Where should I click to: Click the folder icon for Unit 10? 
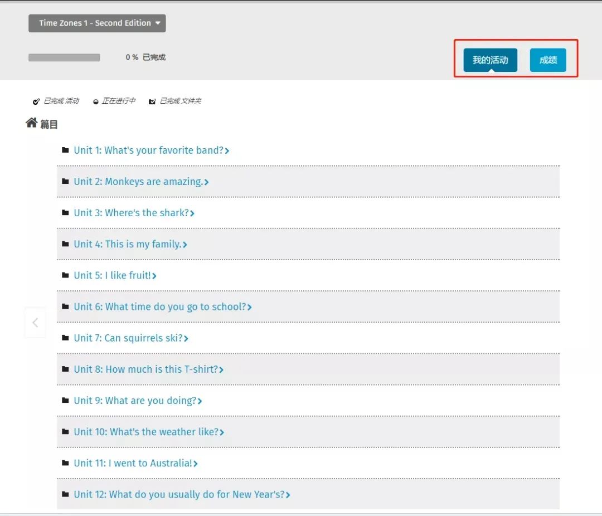point(65,431)
